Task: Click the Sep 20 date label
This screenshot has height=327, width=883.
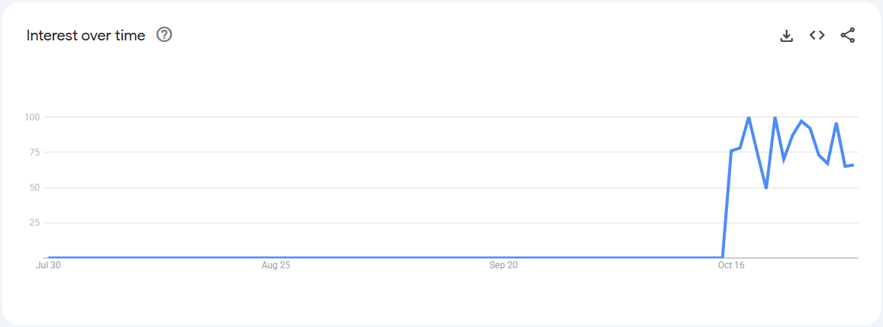Action: (x=503, y=265)
